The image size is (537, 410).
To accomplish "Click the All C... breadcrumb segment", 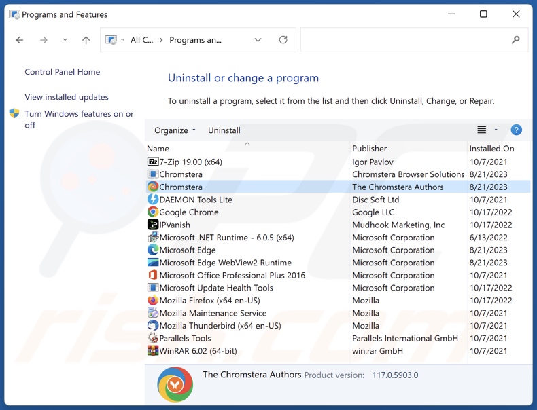I will pyautogui.click(x=142, y=40).
